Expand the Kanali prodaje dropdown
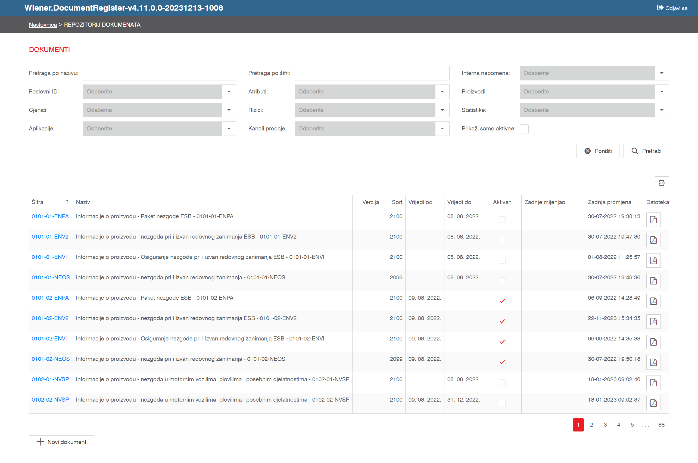 (x=442, y=129)
